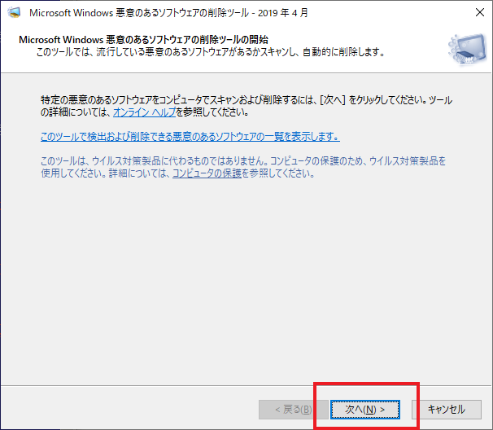Viewport: 493px width, 430px height.
Task: Click the gray notice about ウイルス対策製品
Action: point(243,167)
